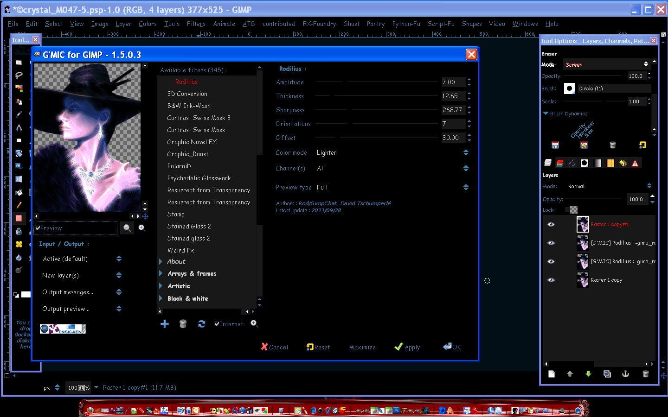Lower the layer with green down arrow
The width and height of the screenshot is (668, 417).
click(589, 374)
